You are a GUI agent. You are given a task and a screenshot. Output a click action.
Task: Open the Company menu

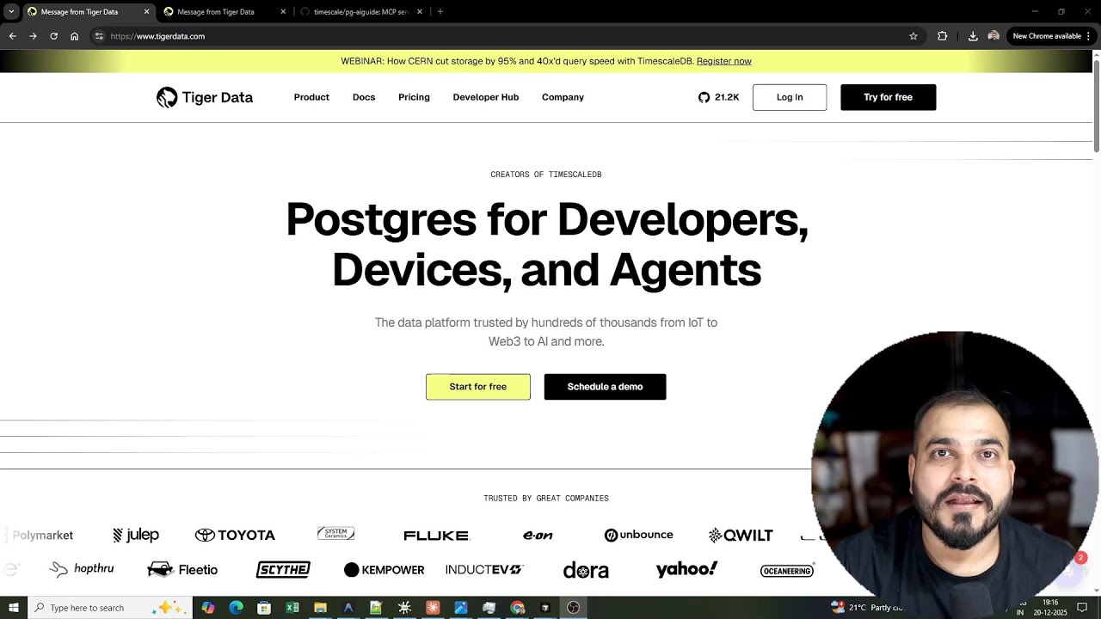coord(563,97)
